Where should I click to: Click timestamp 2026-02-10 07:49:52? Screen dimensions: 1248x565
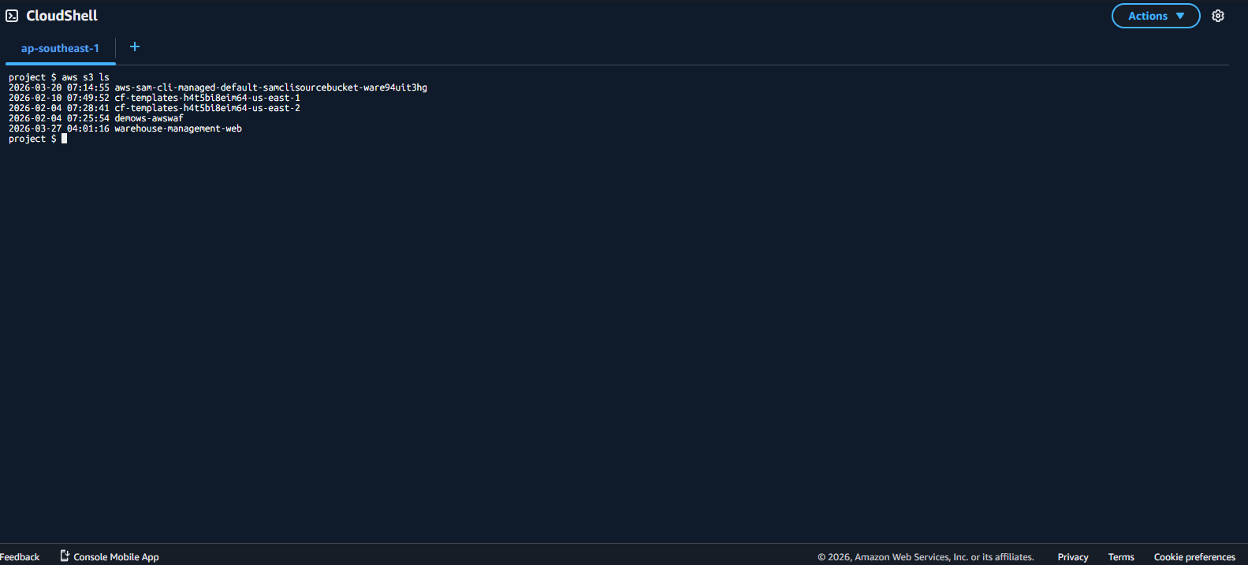click(59, 98)
